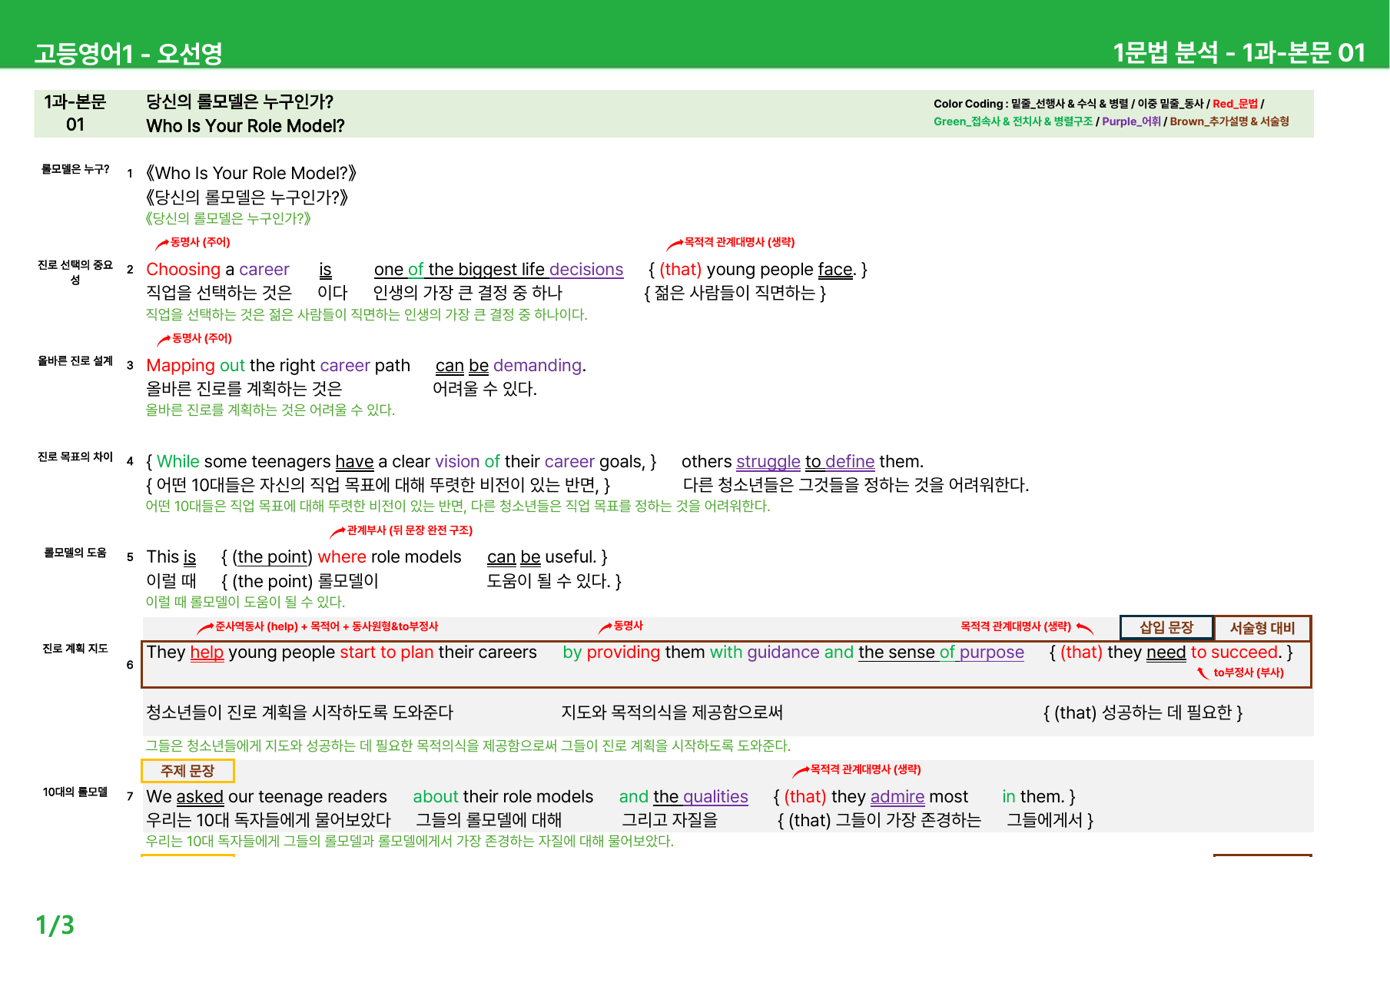Click the yellow-boxed '주제 문장' label
The height and width of the screenshot is (983, 1390).
pyautogui.click(x=187, y=771)
